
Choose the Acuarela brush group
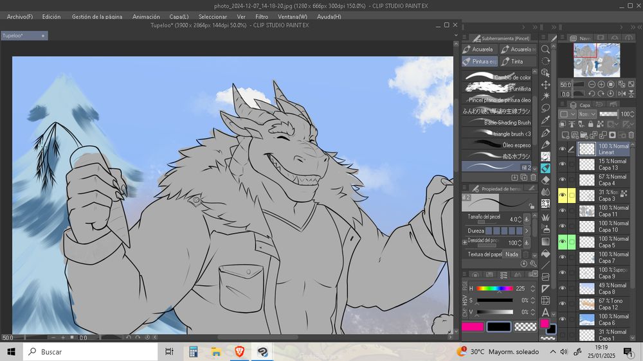pos(480,49)
